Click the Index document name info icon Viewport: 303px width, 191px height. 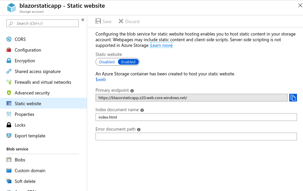pos(142,110)
